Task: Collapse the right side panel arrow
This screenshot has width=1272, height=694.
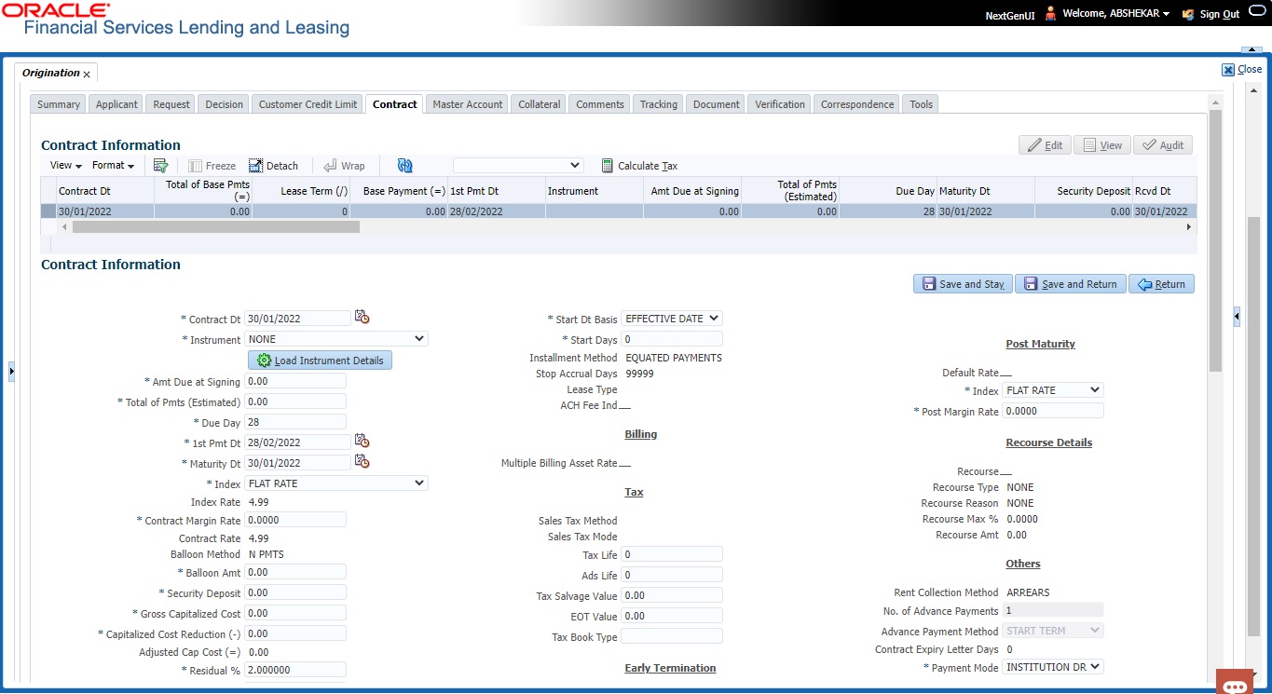Action: click(x=1237, y=318)
